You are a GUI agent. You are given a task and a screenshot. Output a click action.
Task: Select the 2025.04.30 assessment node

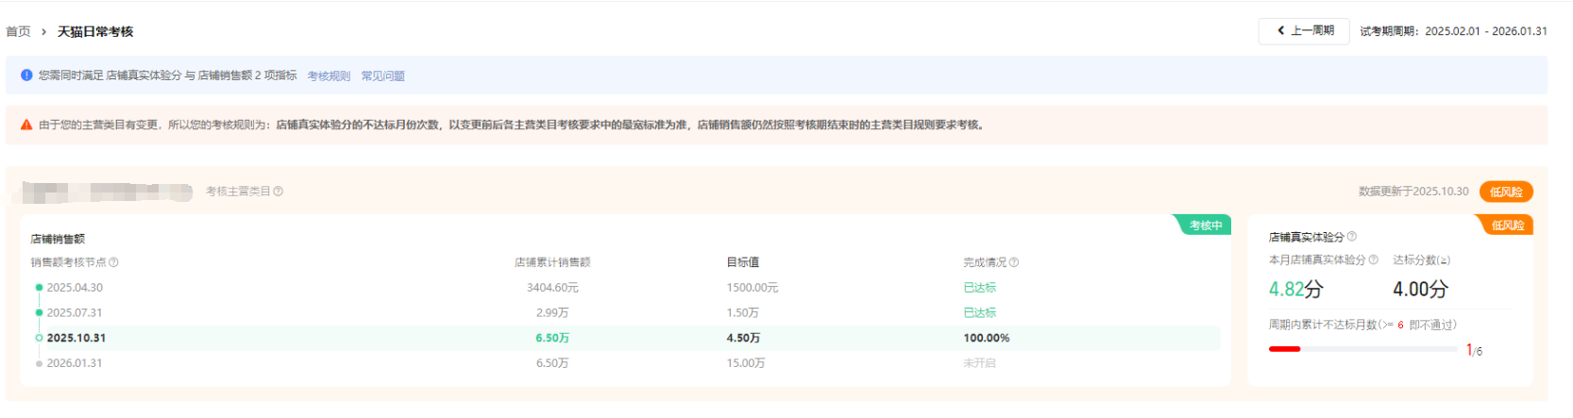coord(75,288)
